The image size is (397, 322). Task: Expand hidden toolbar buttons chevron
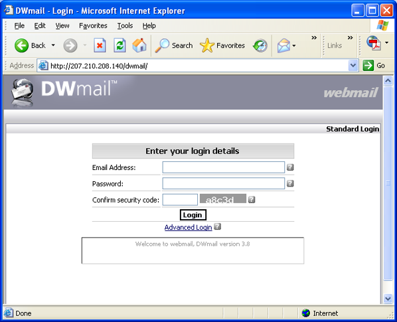pos(314,38)
